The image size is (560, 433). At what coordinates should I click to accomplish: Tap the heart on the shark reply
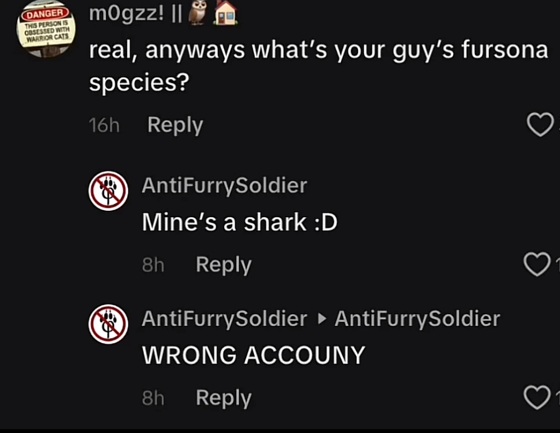(x=538, y=264)
